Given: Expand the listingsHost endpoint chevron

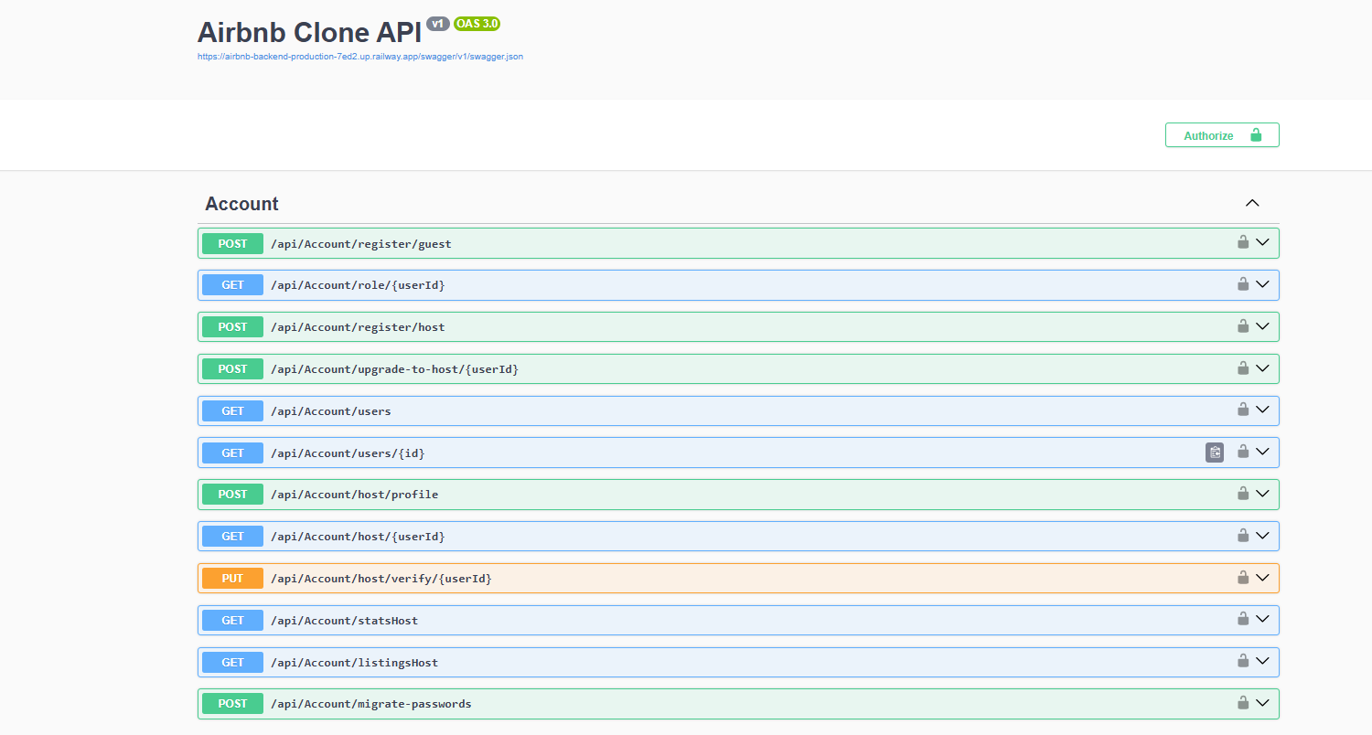Looking at the screenshot, I should (1263, 661).
